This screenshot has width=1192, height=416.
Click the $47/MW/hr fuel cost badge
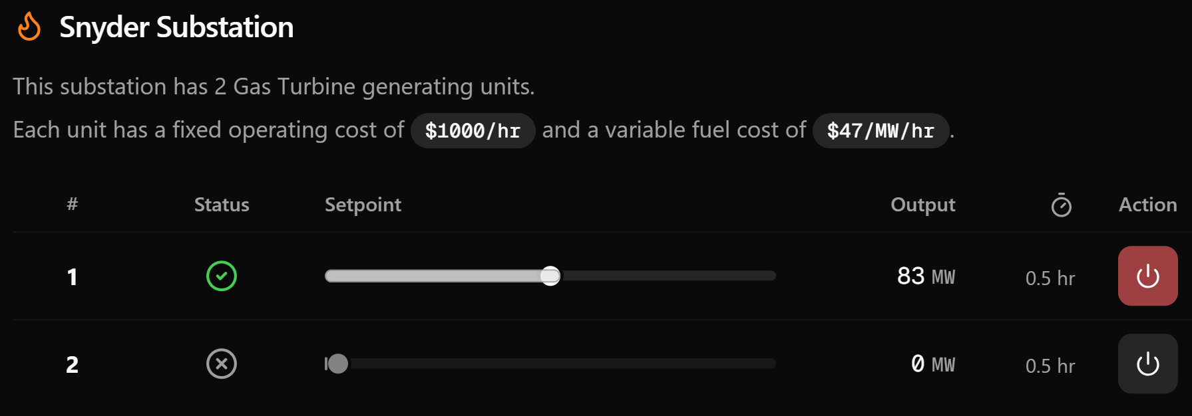coord(881,131)
